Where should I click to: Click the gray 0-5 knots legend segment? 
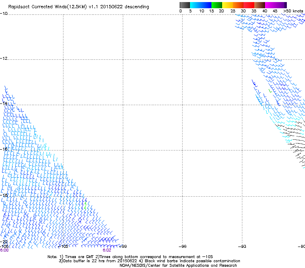coord(185,5)
